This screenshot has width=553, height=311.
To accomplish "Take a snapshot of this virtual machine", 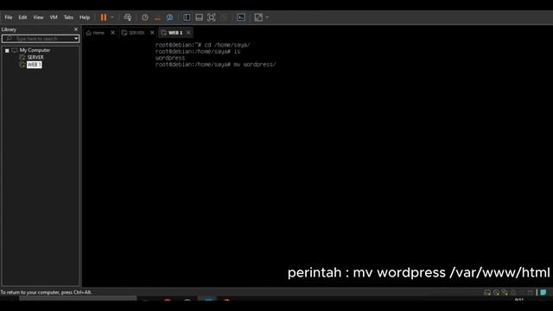I will pyautogui.click(x=145, y=17).
